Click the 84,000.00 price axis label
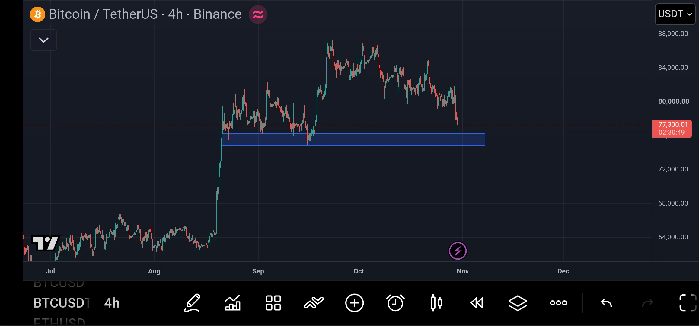Viewport: 699px width, 326px height. tap(673, 67)
